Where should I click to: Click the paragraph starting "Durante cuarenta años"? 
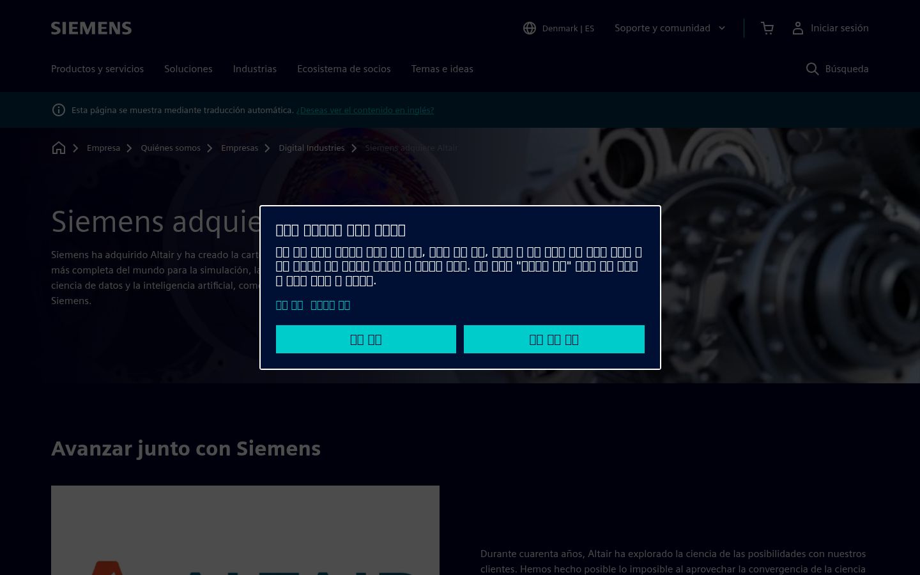pyautogui.click(x=673, y=561)
